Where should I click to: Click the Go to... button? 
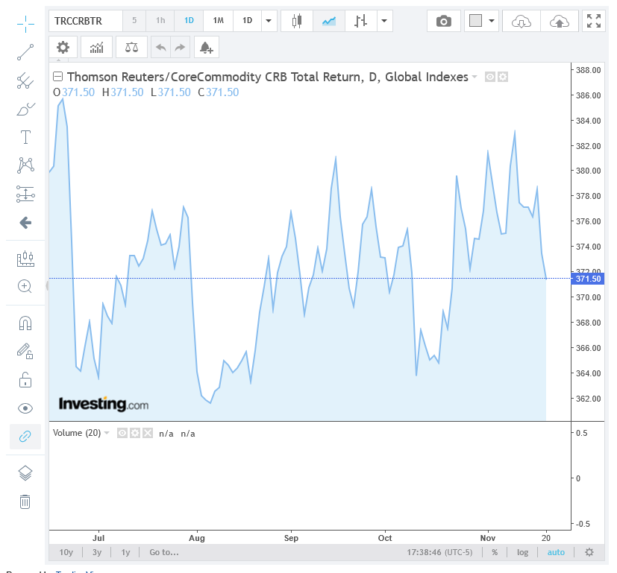pyautogui.click(x=163, y=552)
